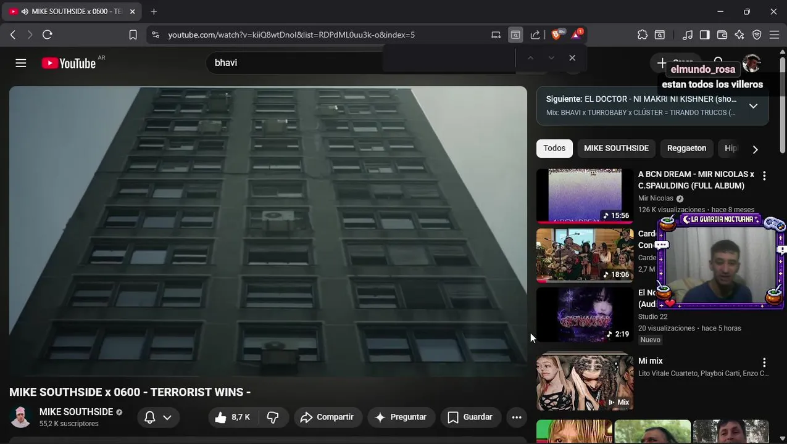Open MIKE SOUTHSIDE channel name link
This screenshot has width=787, height=444.
pos(76,412)
